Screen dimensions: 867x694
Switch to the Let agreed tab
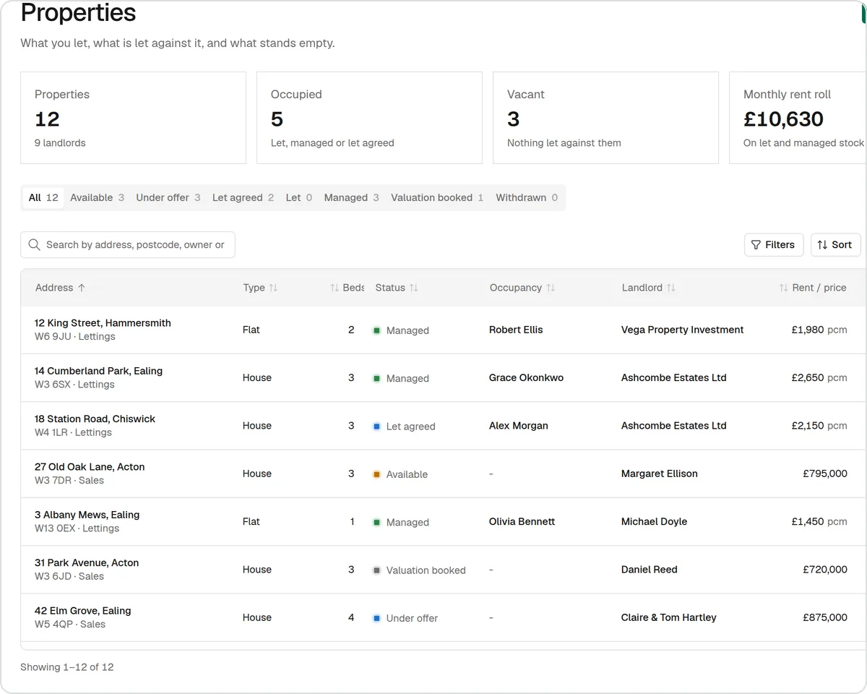pyautogui.click(x=243, y=197)
